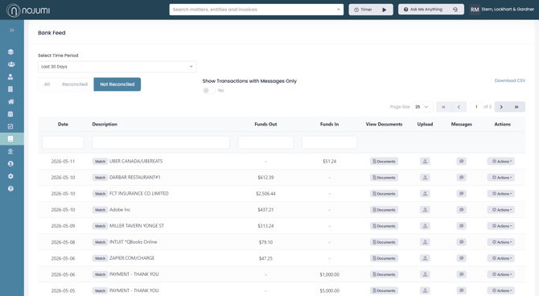Open Actions menu for FCT INSURANCE row
This screenshot has height=296, width=539.
click(501, 194)
